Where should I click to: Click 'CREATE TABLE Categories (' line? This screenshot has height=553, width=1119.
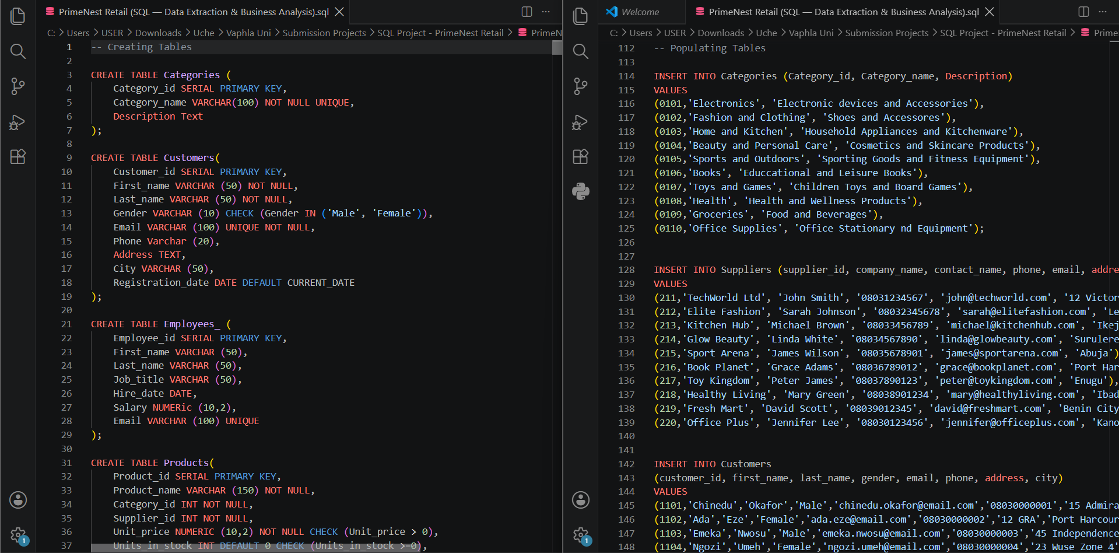point(161,75)
